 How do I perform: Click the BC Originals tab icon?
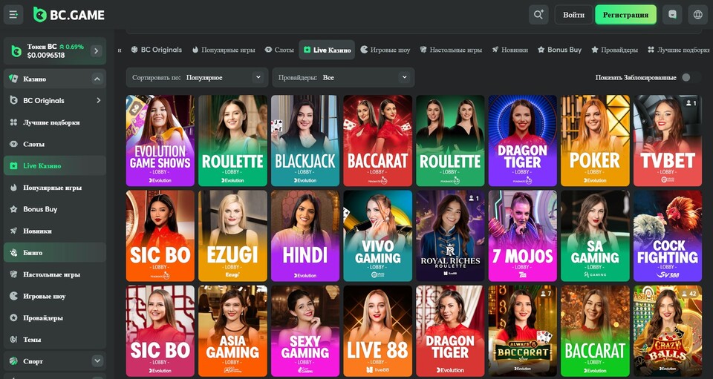134,50
